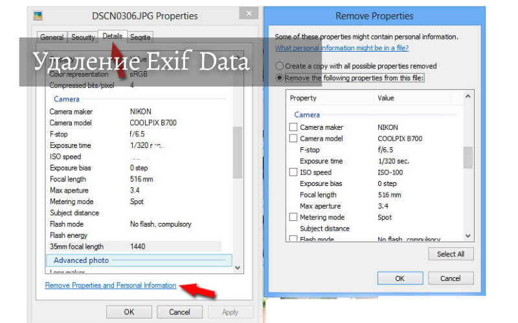Click OK in the Properties window
Screen dimensions: 518x323
129,312
